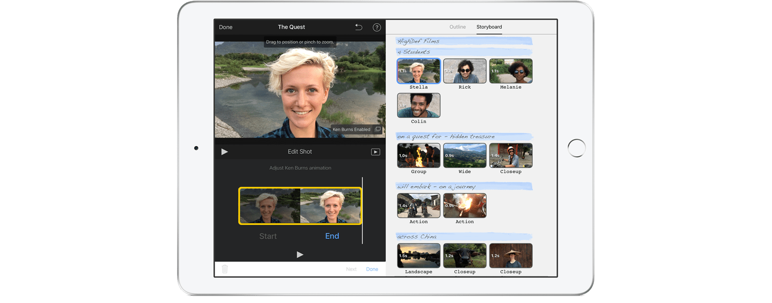Select the Start frame of Ken Burns animation

click(x=270, y=206)
